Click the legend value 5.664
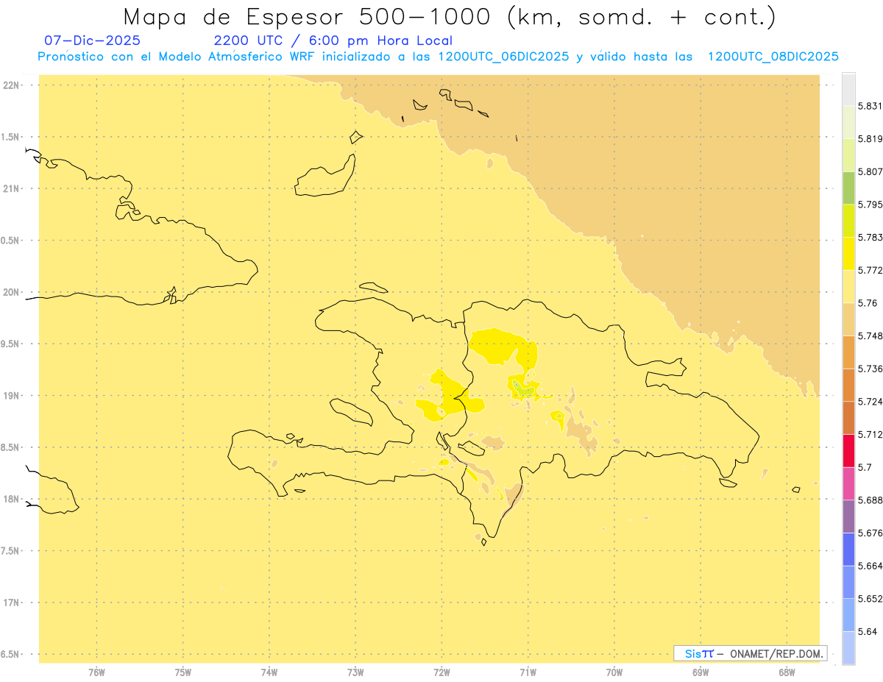Viewport: 883px width, 682px height. pos(870,566)
